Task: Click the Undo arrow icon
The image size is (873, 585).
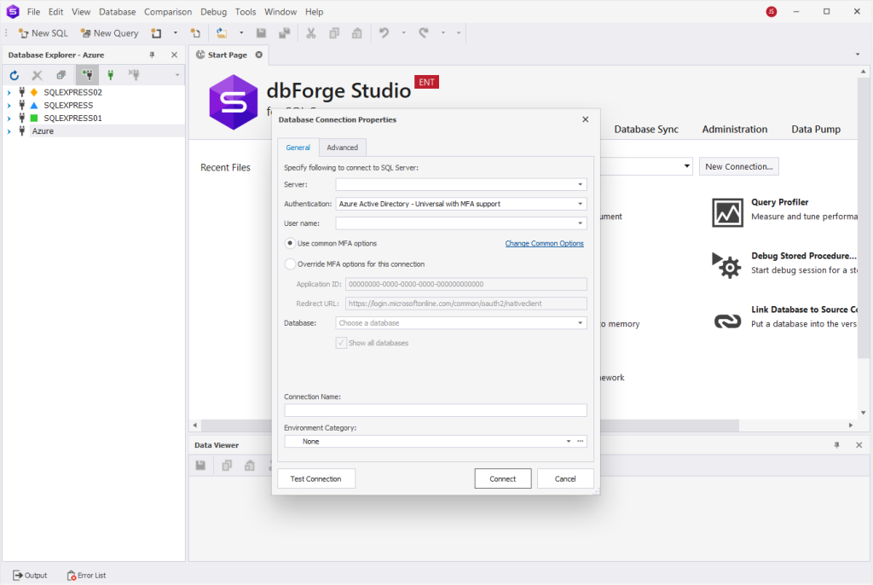Action: pyautogui.click(x=384, y=33)
